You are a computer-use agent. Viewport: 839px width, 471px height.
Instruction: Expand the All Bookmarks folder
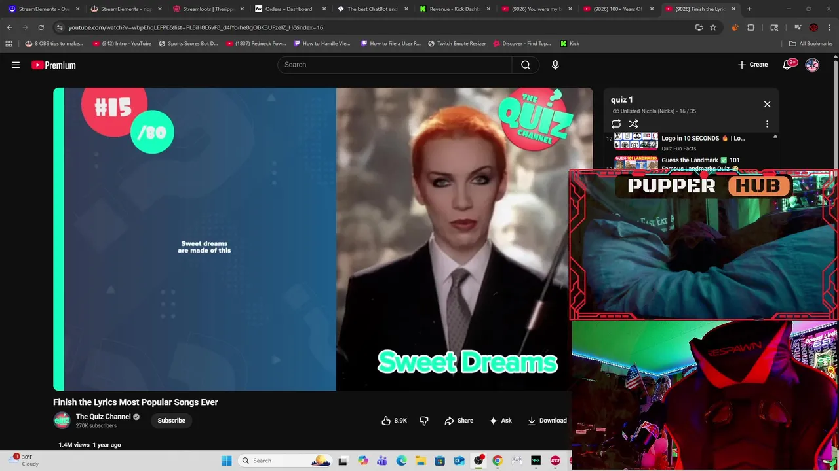pyautogui.click(x=811, y=44)
